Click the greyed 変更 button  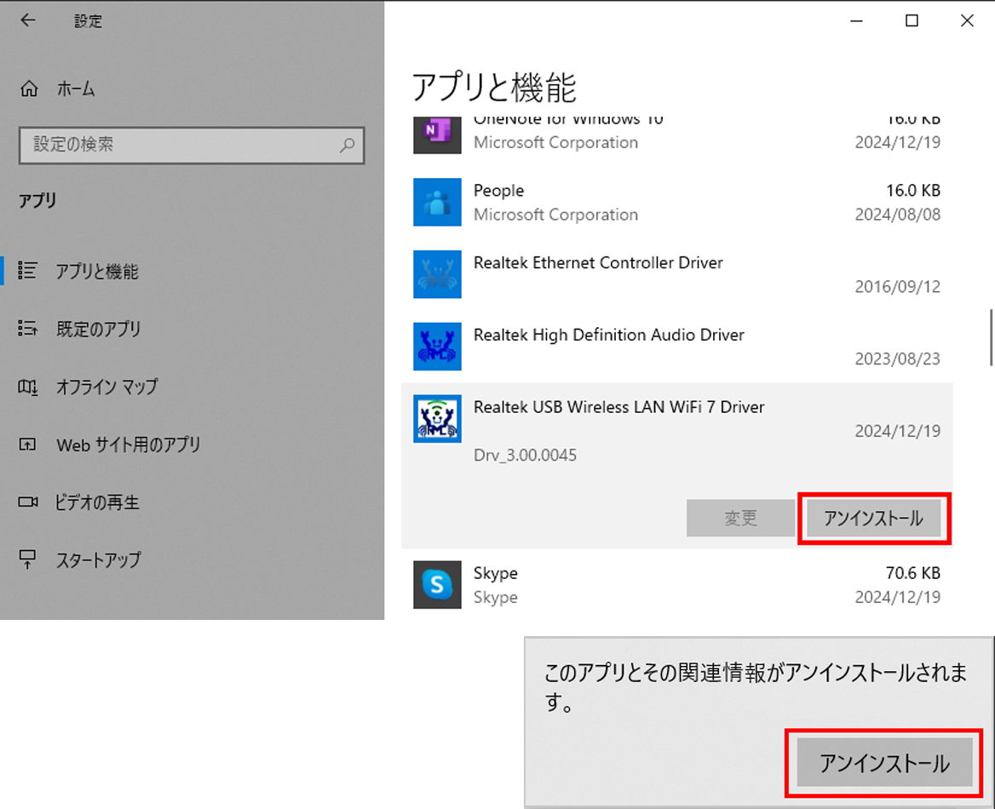pyautogui.click(x=740, y=519)
